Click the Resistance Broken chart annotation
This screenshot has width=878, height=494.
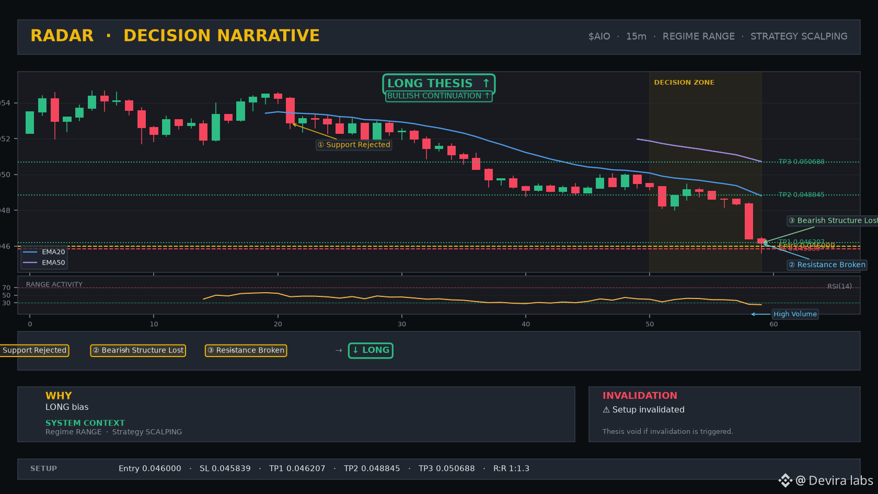pyautogui.click(x=827, y=265)
